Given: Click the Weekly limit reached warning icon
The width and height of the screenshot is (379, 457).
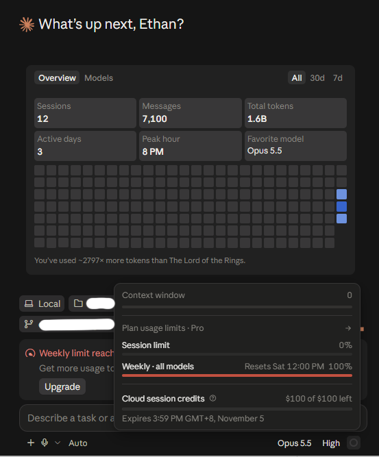Looking at the screenshot, I should click(30, 354).
